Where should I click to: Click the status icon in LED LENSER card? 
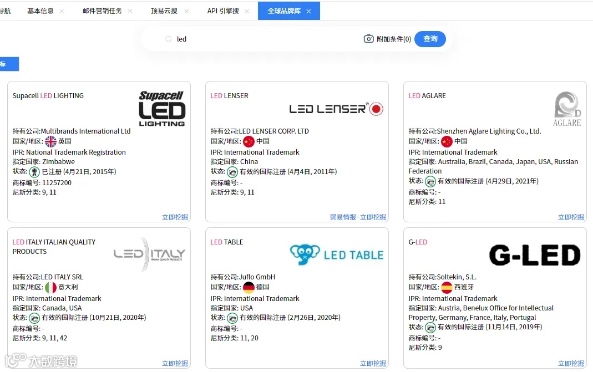(232, 172)
